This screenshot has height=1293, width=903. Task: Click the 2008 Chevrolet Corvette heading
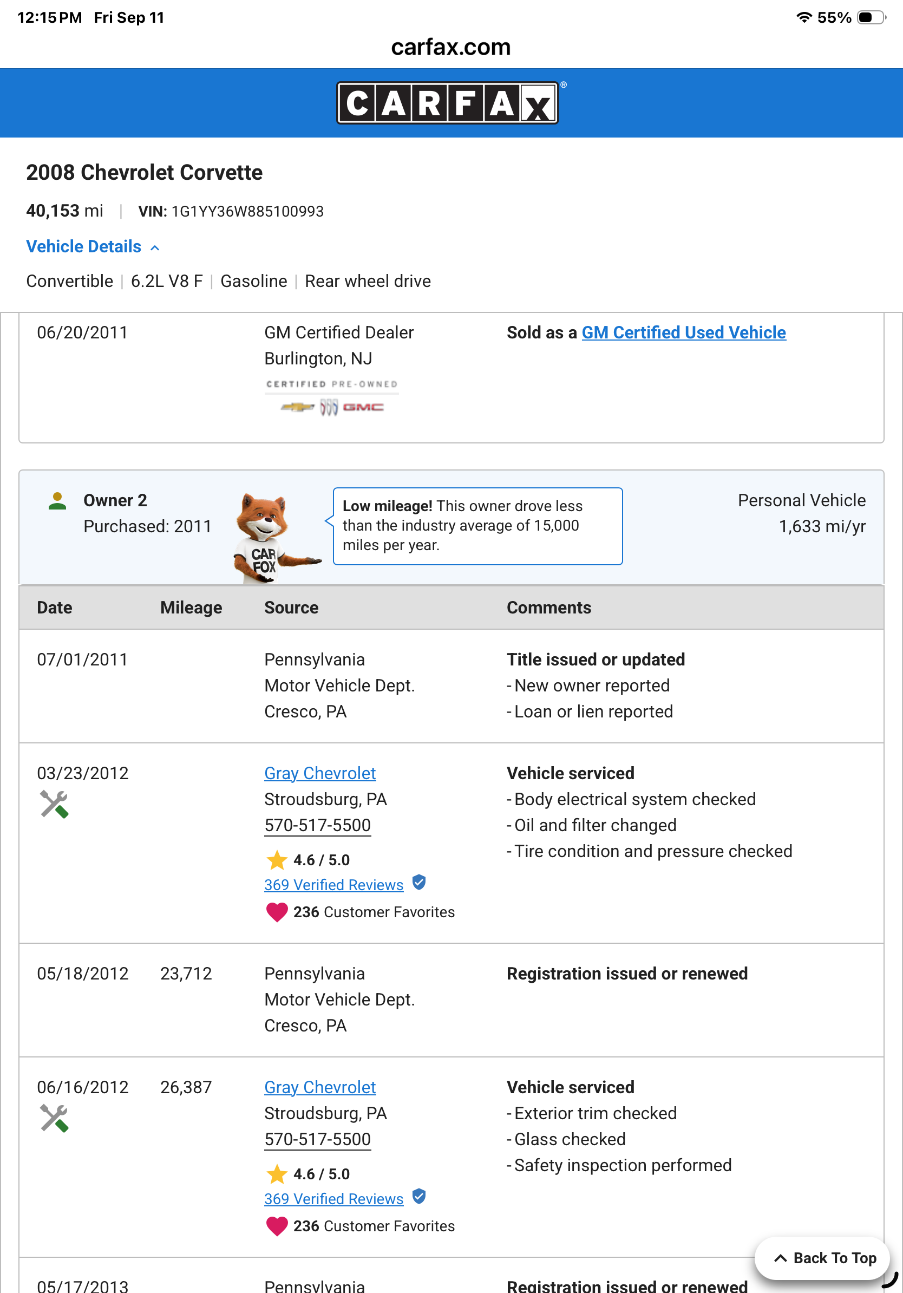pos(144,172)
